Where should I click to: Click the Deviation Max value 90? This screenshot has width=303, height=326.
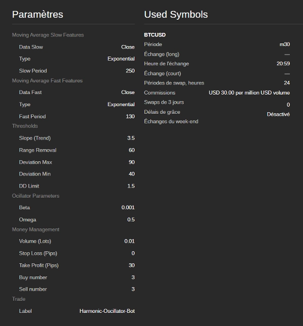coord(132,162)
